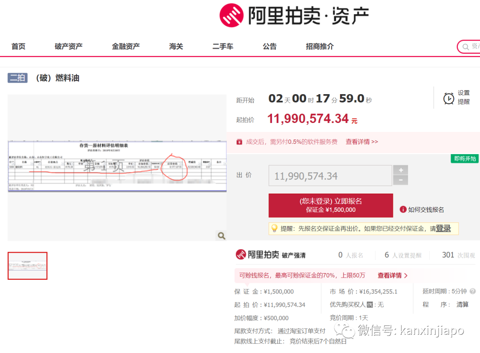Expand 查看详情 for deposit exemption
The width and height of the screenshot is (480, 353).
pyautogui.click(x=392, y=275)
